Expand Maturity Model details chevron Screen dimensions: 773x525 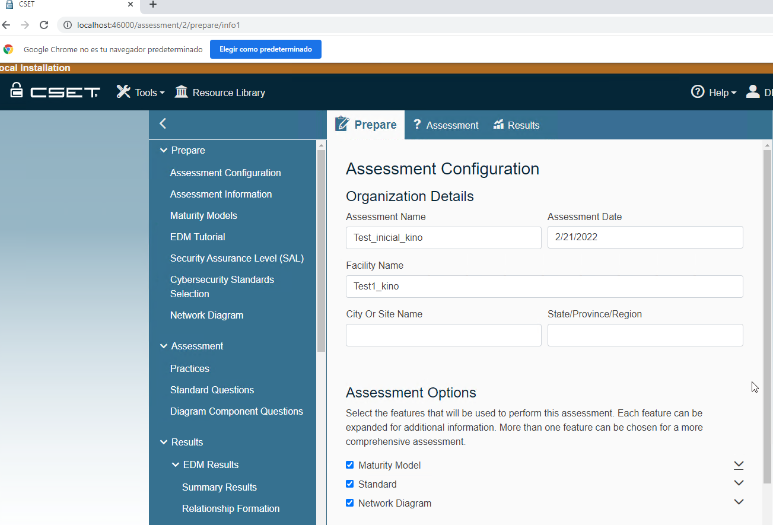[x=739, y=465]
